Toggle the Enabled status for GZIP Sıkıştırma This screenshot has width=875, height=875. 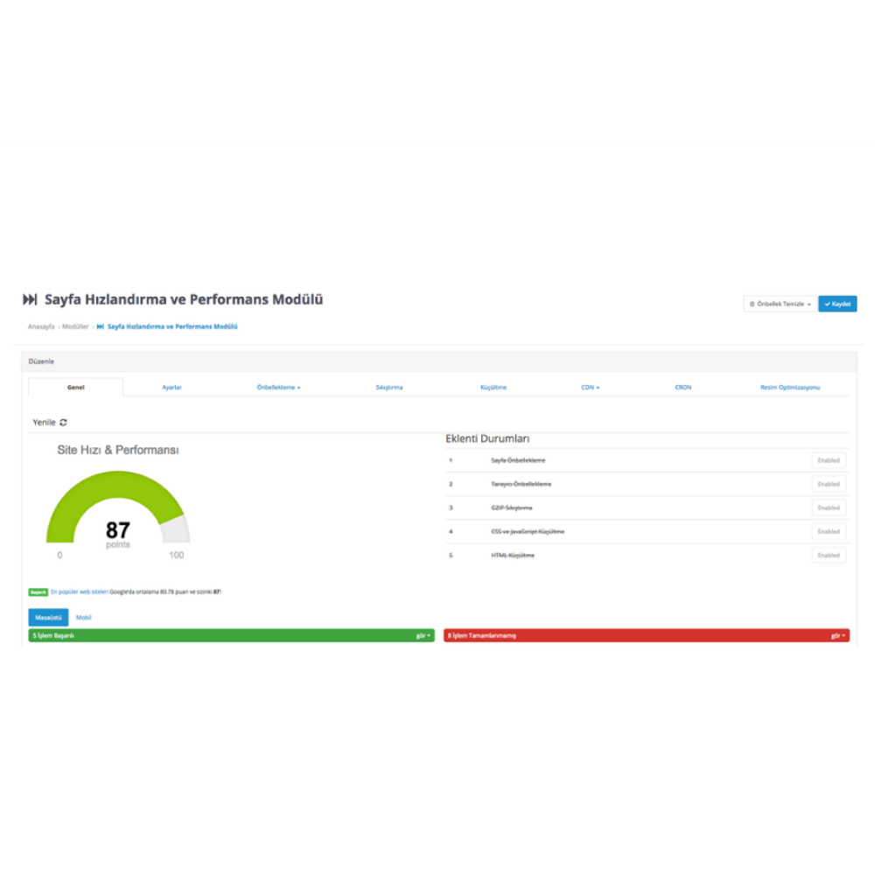pos(828,507)
